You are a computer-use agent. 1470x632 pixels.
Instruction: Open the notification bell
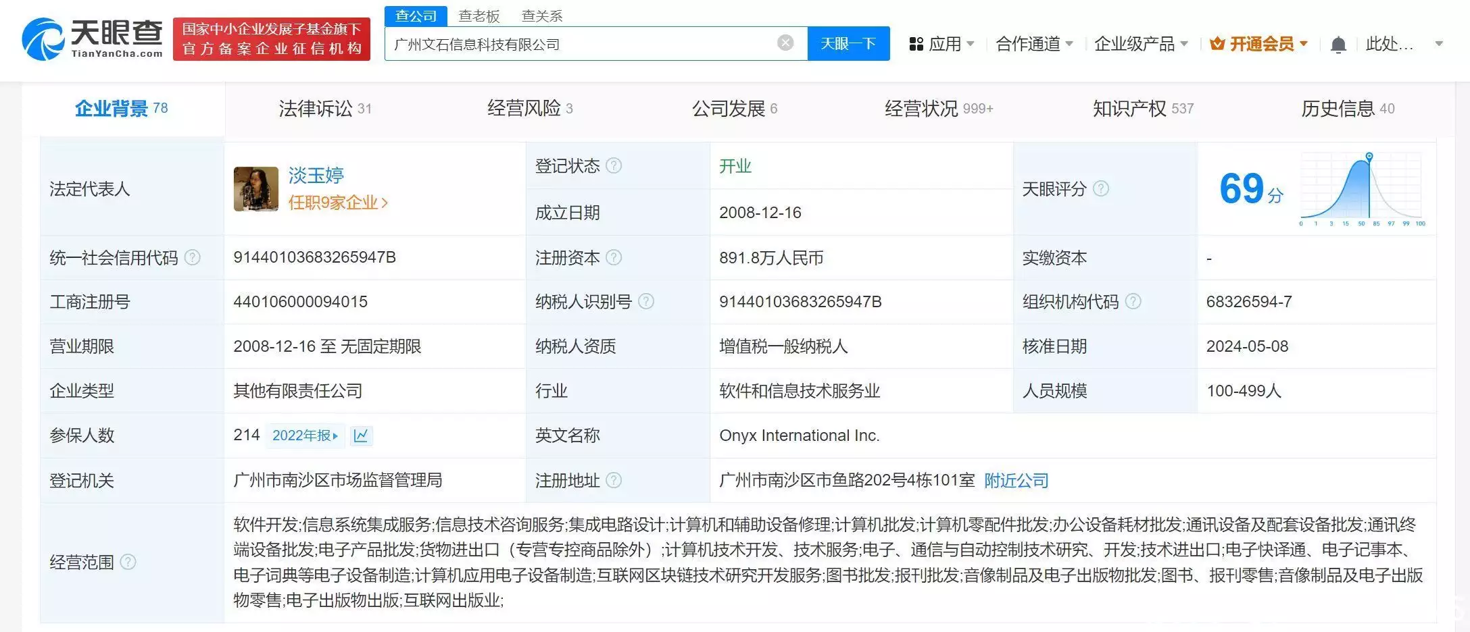coord(1338,45)
